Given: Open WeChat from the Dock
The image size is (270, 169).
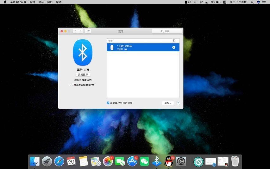Looking at the screenshot, I should click(x=144, y=161).
